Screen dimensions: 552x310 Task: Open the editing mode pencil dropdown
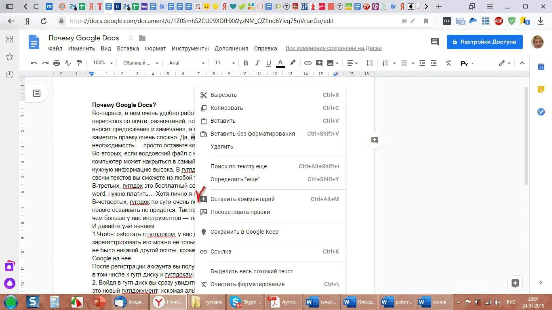click(505, 63)
